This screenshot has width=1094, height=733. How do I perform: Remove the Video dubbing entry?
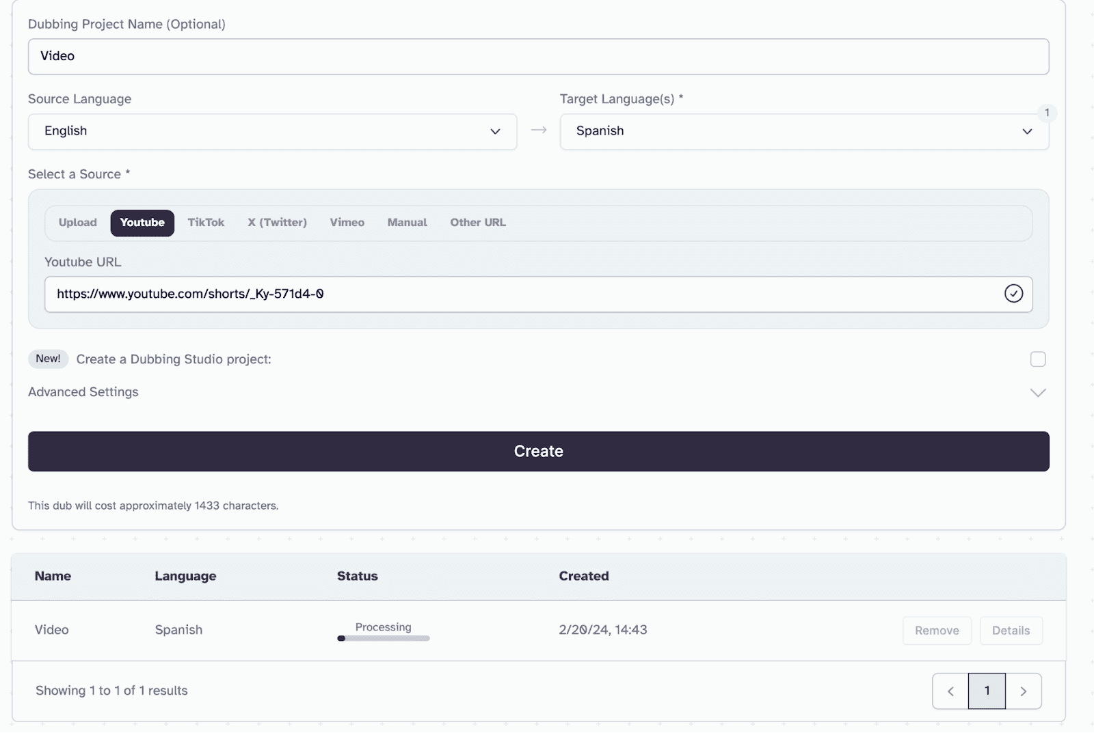coord(937,631)
